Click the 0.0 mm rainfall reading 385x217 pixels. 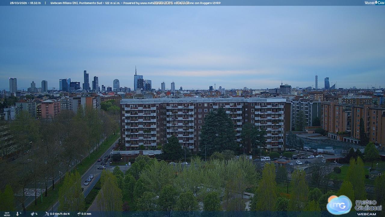coord(86,214)
